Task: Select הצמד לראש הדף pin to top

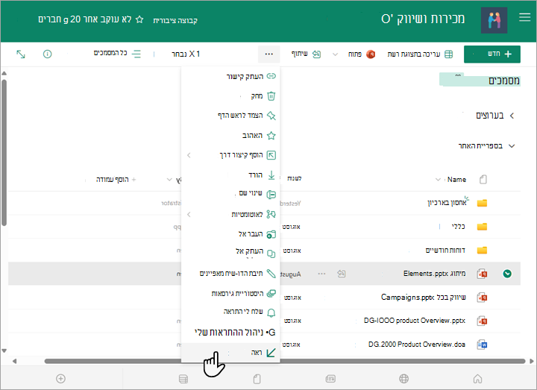Action: click(x=230, y=116)
